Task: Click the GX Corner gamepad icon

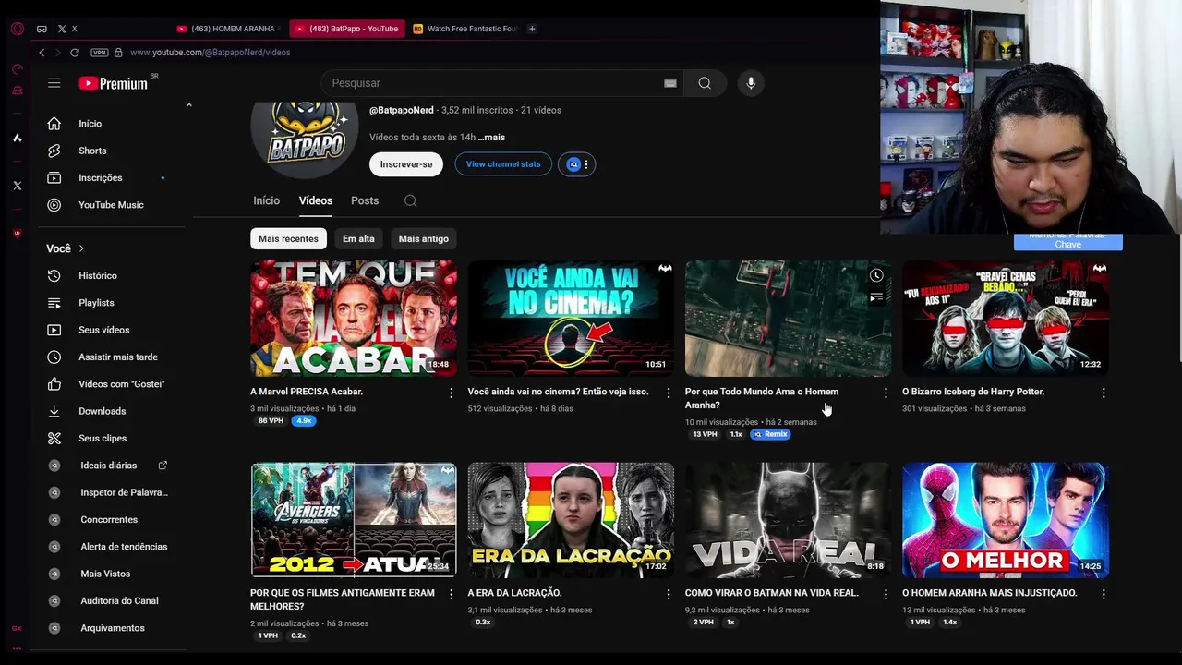Action: (x=42, y=29)
